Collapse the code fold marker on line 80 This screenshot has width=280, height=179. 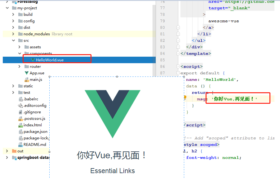[178, 27]
